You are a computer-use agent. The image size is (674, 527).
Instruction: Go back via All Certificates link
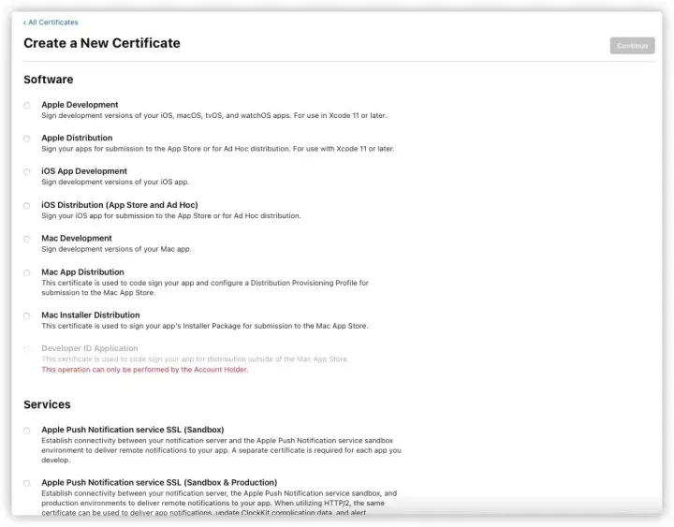coord(51,22)
